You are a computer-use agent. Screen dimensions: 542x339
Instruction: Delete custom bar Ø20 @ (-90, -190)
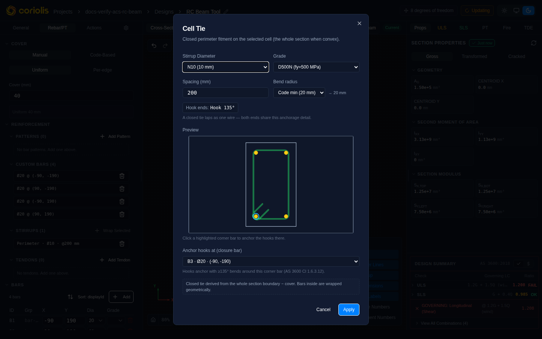pyautogui.click(x=122, y=176)
